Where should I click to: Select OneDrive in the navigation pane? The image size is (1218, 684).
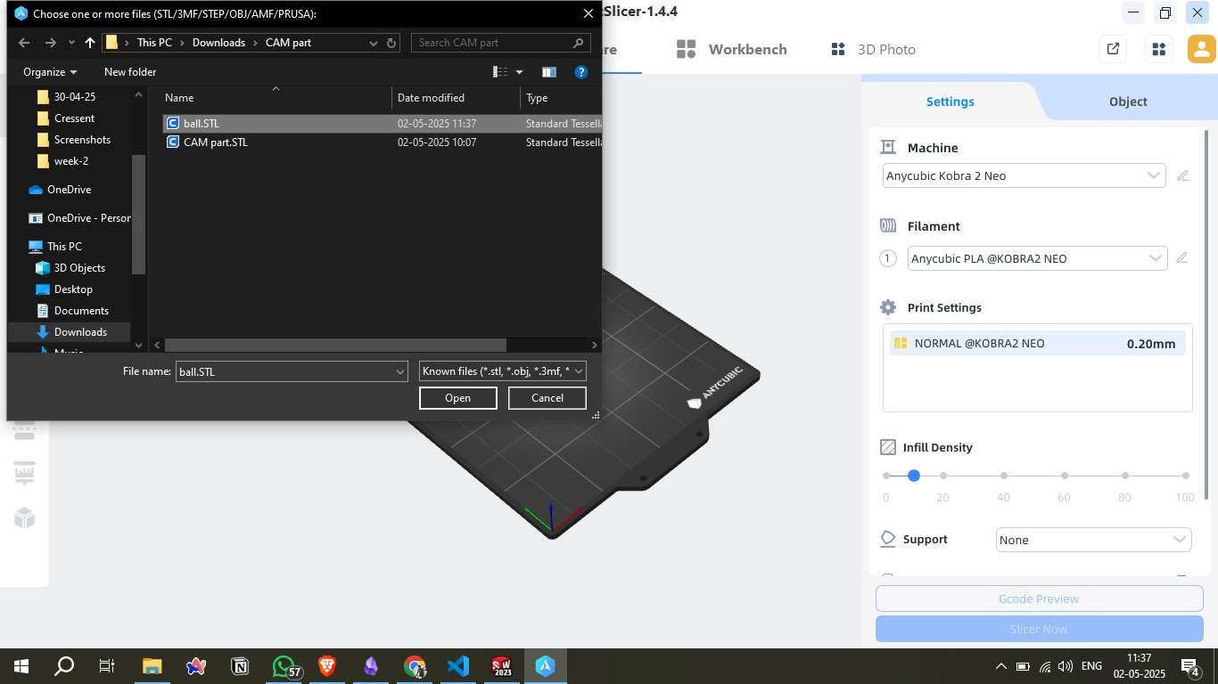[68, 190]
